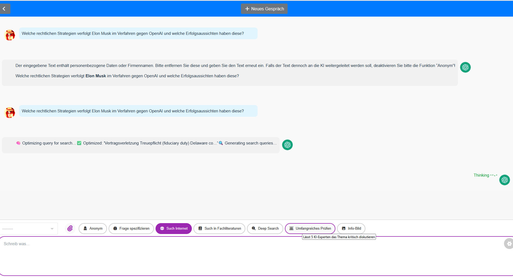The image size is (513, 277).
Task: Start a new chat with Neues Gespräch
Action: pos(264,9)
